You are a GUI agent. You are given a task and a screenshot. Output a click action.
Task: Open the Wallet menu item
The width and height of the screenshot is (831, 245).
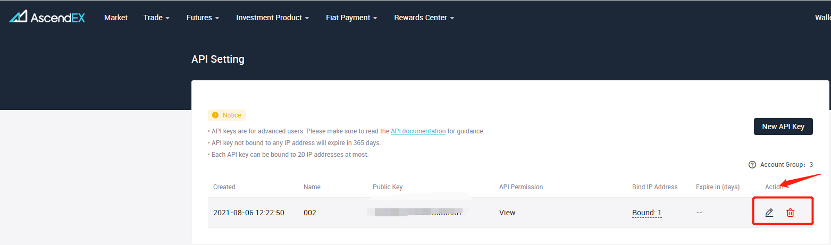pyautogui.click(x=822, y=18)
